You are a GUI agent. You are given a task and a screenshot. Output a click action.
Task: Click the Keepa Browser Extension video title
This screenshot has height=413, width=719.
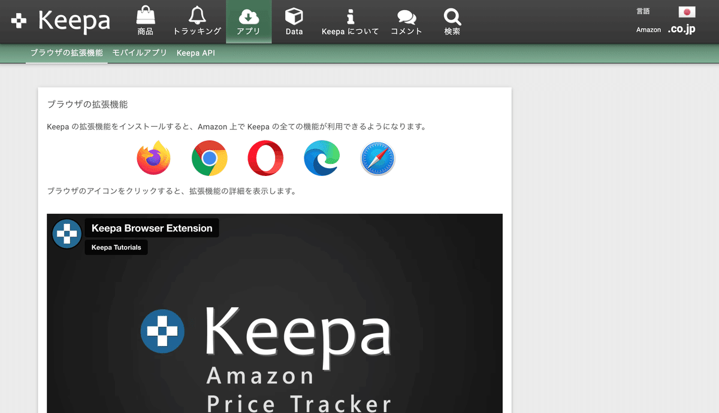pyautogui.click(x=152, y=228)
